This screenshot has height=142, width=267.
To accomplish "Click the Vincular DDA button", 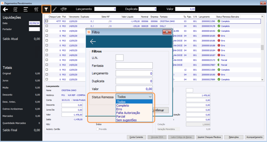I will tap(157, 137).
